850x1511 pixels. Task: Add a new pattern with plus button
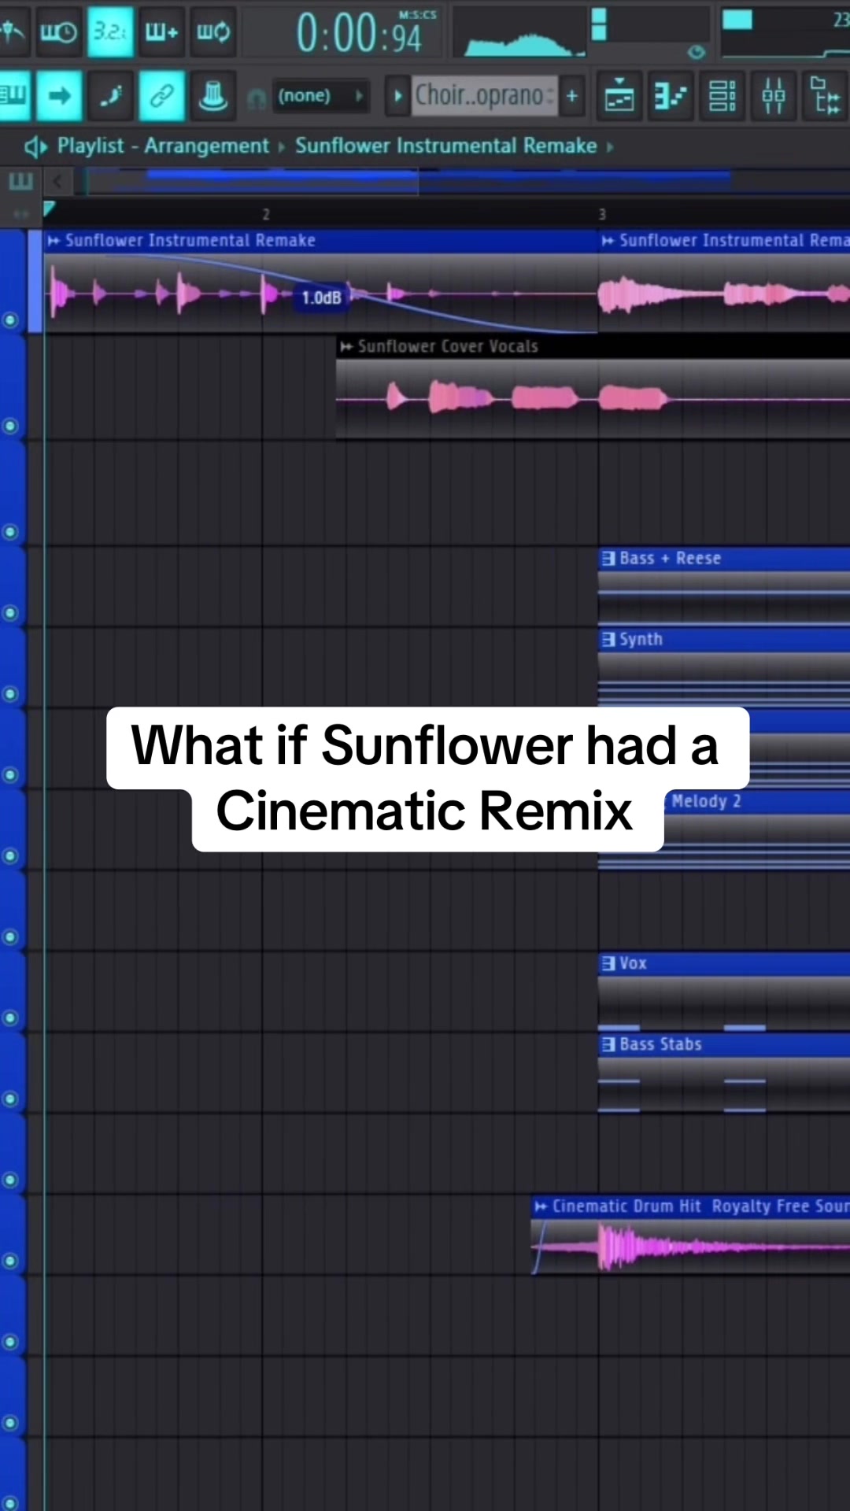(x=572, y=96)
